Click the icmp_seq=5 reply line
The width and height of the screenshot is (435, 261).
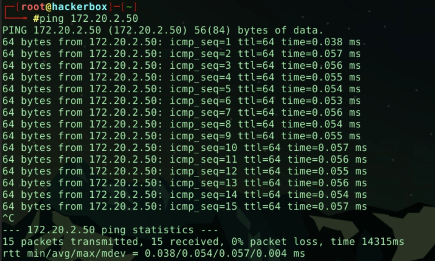[x=181, y=89]
